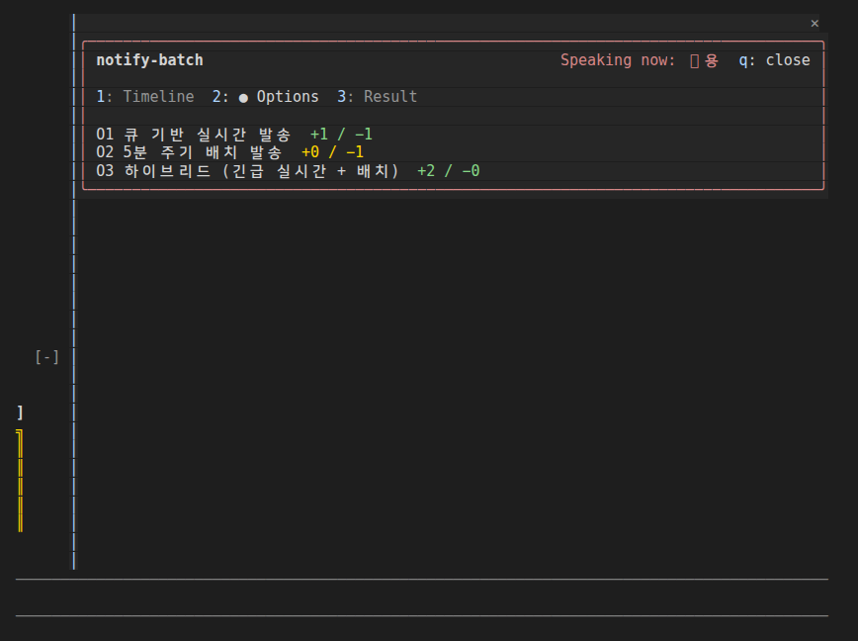The height and width of the screenshot is (641, 858).
Task: Click the +2 / −0 vote count
Action: point(448,171)
